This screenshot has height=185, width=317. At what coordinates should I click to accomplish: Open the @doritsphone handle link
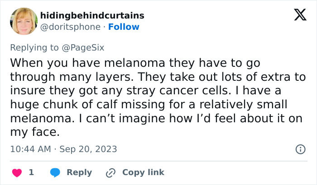(70, 27)
